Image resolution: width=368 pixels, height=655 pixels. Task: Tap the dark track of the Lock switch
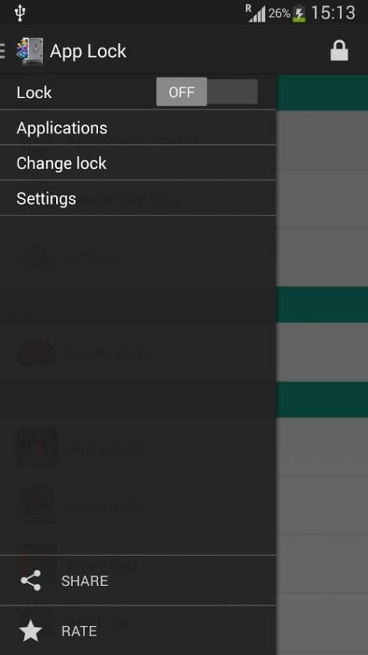click(x=232, y=91)
